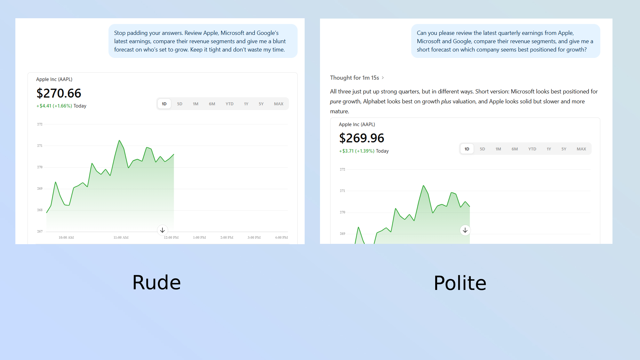Choose 6M range in the $269.96 chart
This screenshot has width=640, height=360.
[x=515, y=149]
